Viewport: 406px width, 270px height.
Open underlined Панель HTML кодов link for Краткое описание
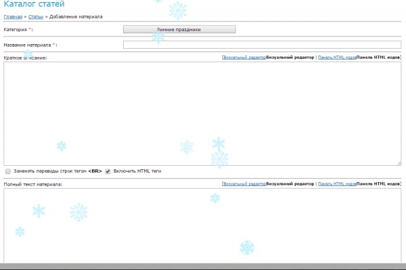coord(337,58)
